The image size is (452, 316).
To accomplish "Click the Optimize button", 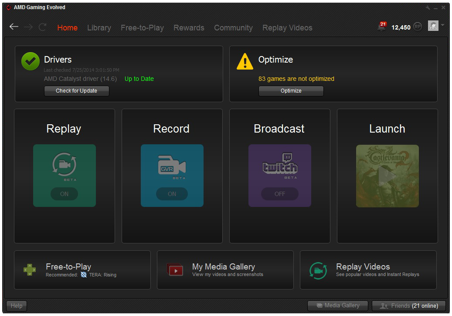I will coord(291,91).
